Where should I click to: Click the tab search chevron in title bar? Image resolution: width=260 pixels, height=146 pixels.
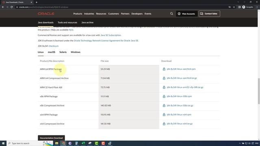[238, 2]
